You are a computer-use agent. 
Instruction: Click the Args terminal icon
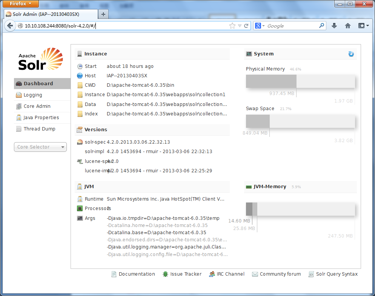tap(80, 218)
